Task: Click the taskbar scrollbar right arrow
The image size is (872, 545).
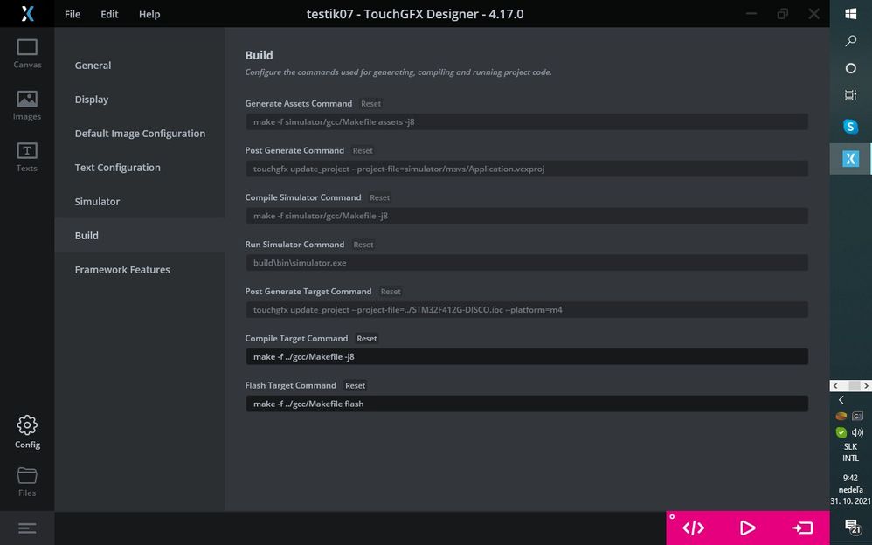Action: point(867,385)
